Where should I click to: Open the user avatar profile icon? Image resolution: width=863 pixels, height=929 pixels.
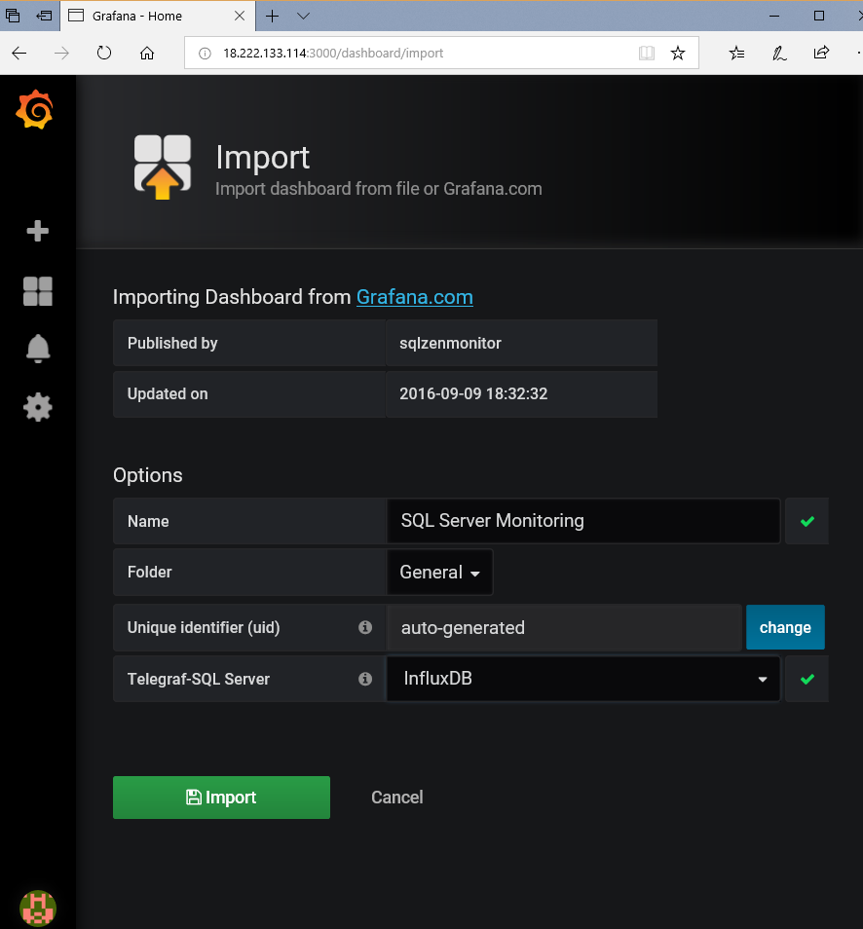pyautogui.click(x=37, y=909)
